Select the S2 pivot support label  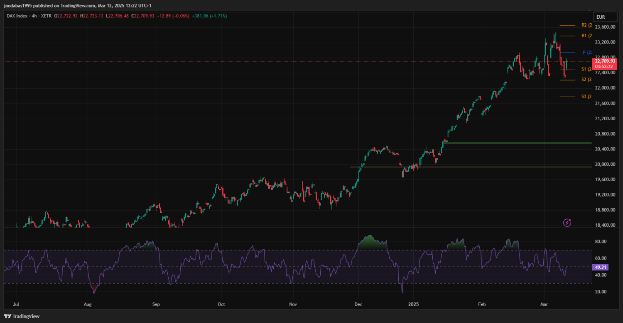click(586, 80)
